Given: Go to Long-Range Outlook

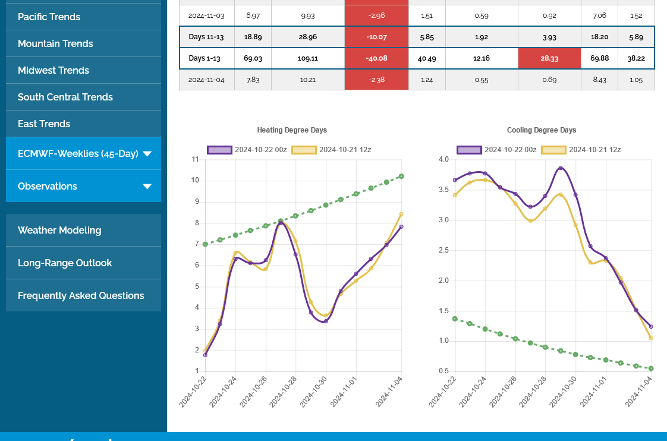Looking at the screenshot, I should (65, 263).
